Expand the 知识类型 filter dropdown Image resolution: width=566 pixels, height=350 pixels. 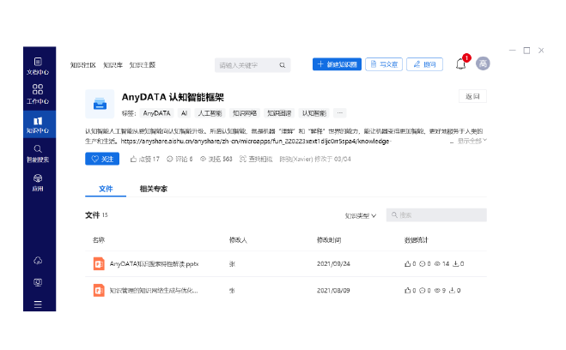point(360,215)
